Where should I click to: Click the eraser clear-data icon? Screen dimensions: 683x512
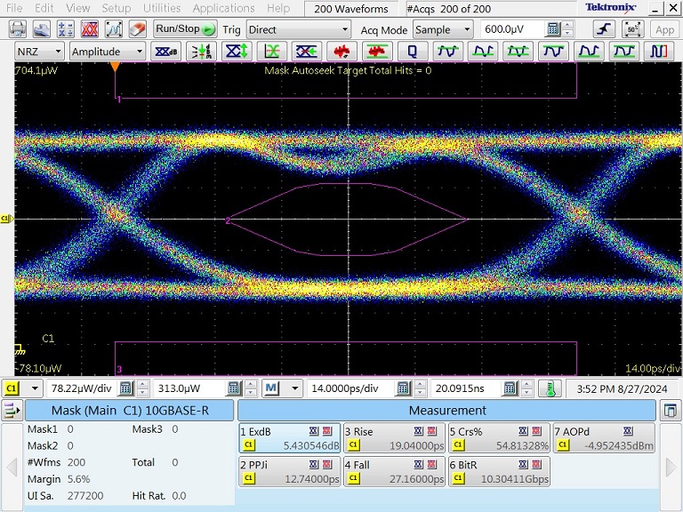pyautogui.click(x=137, y=29)
